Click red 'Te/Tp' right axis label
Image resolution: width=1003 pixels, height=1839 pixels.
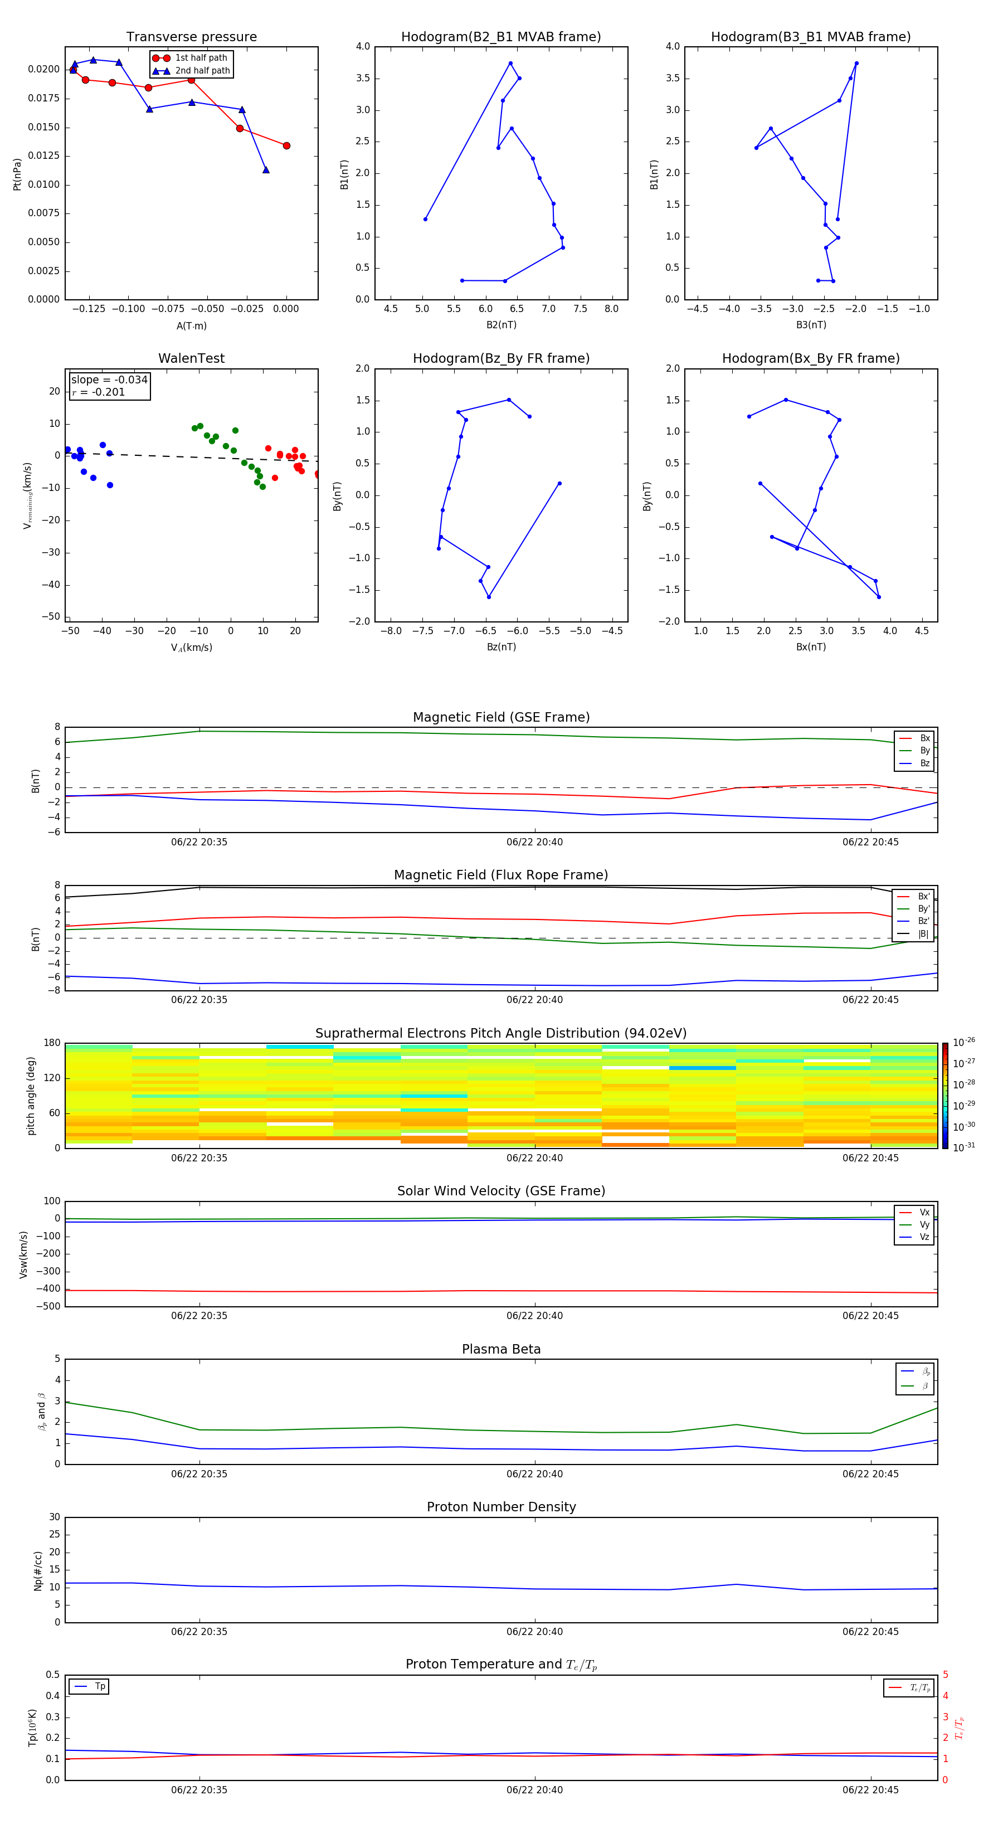[959, 1728]
